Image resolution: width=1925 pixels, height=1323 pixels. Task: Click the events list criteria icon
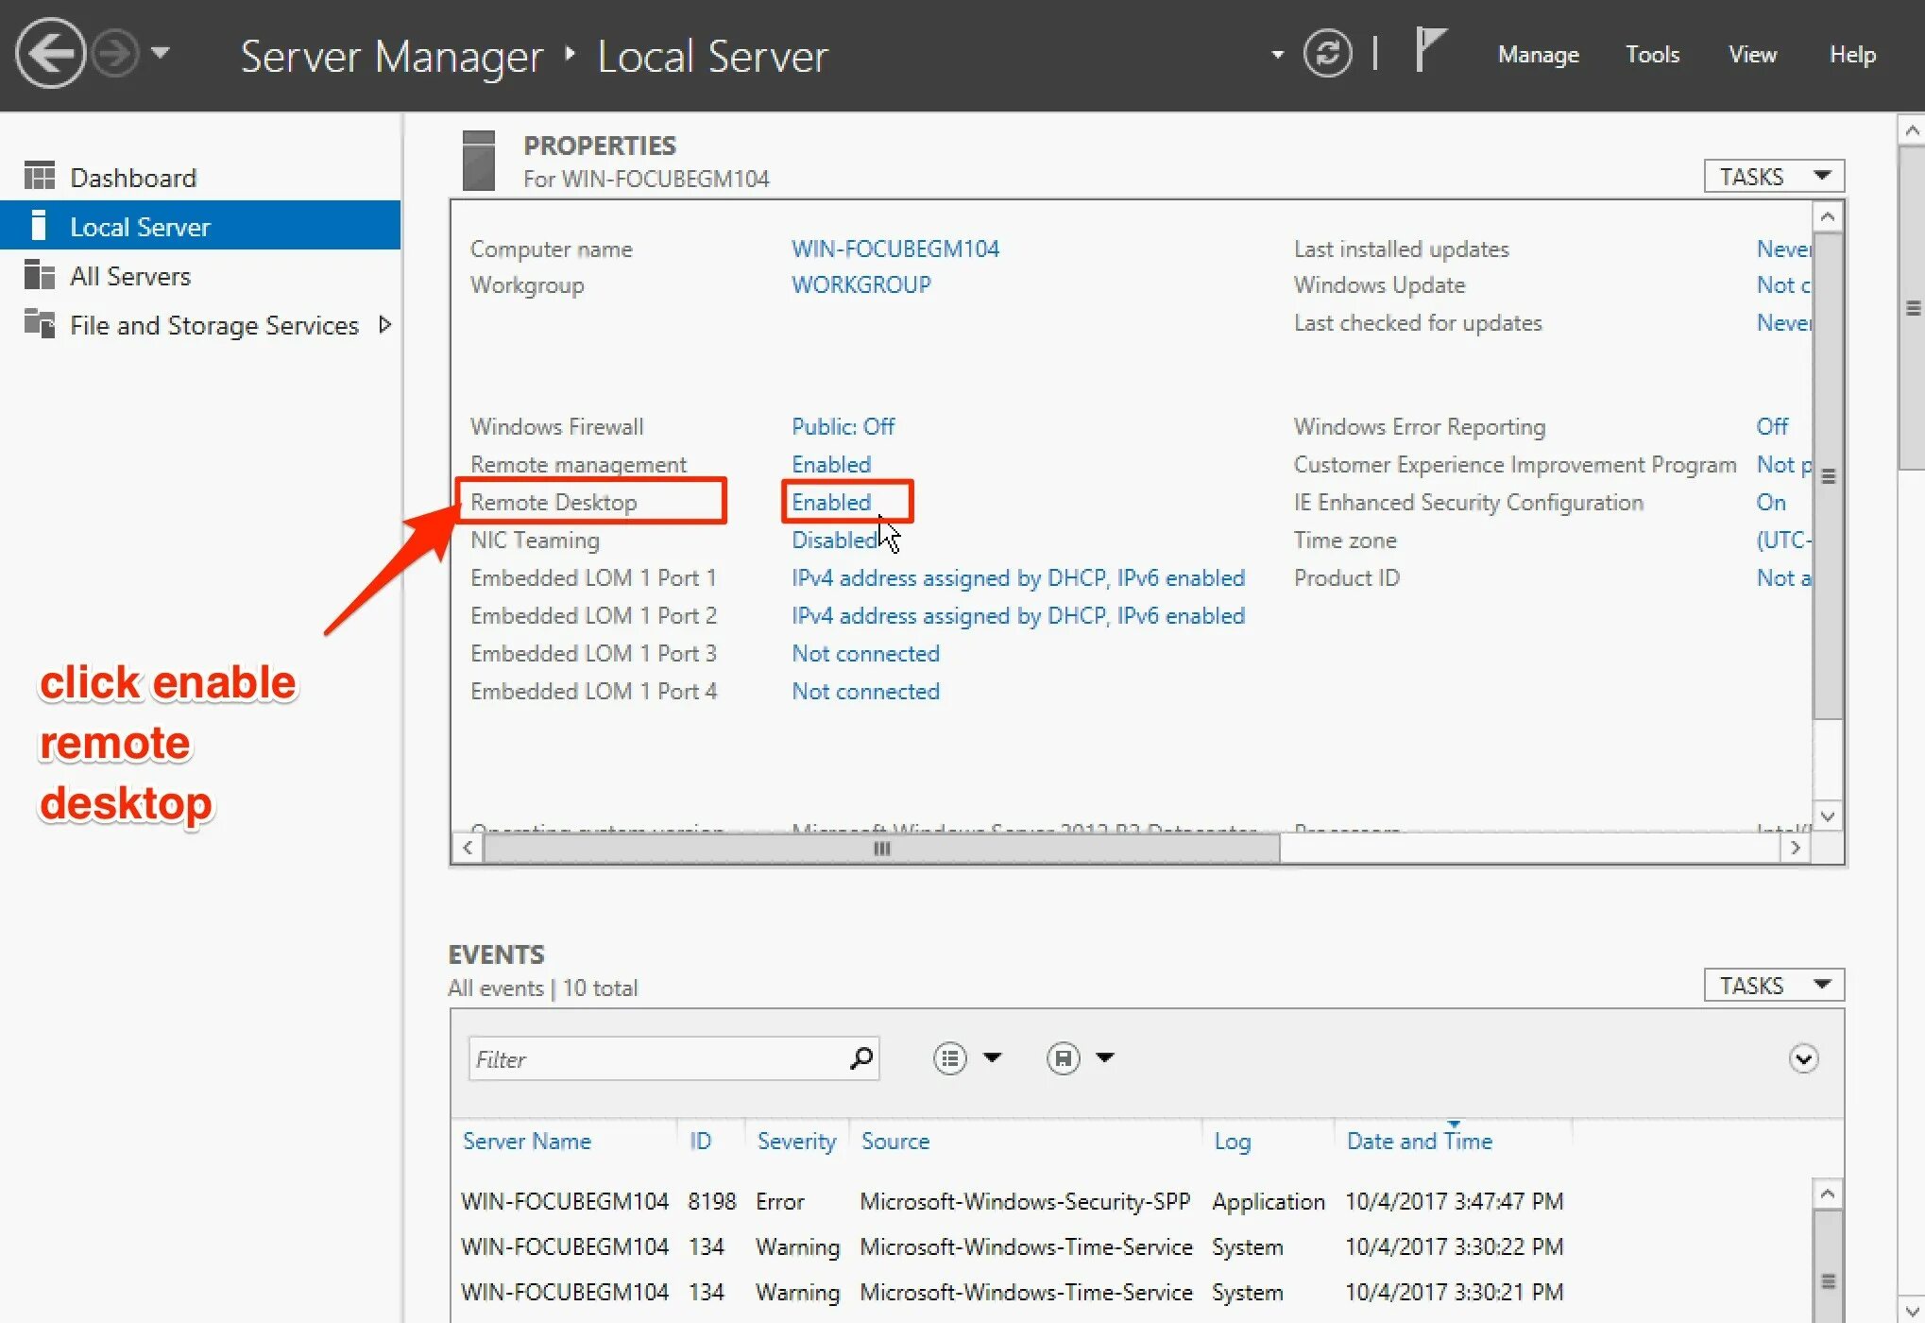949,1058
